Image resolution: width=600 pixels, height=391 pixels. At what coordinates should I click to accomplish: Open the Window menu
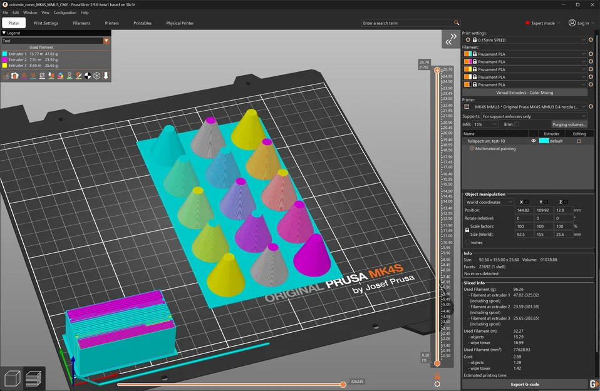30,13
